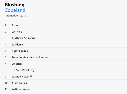Select Skywriter (feat. Young Summer)
This screenshot has width=127, height=94.
point(30,57)
